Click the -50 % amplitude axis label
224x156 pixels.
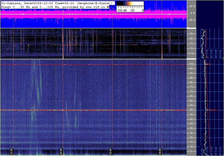(x=192, y=20)
